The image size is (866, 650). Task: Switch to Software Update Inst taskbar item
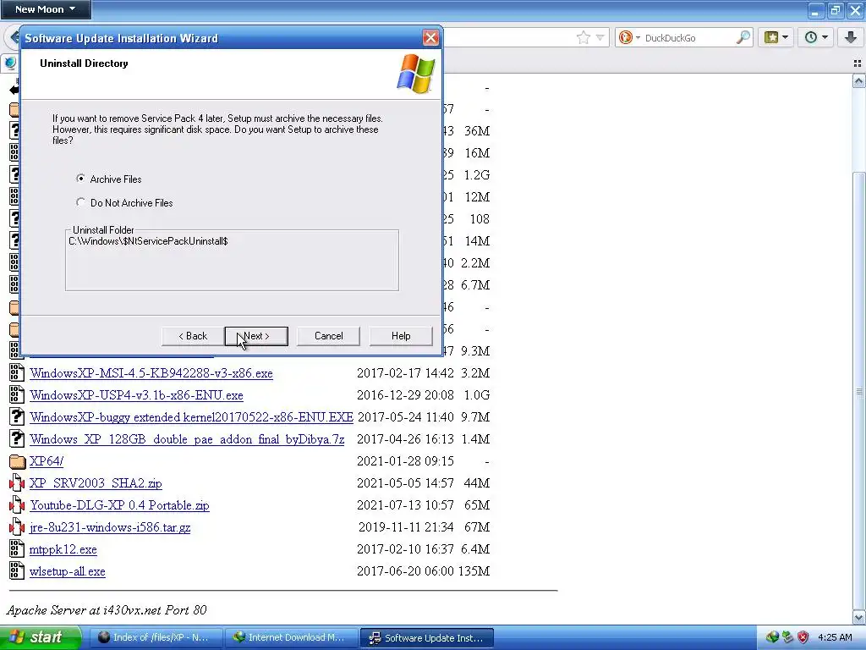tap(427, 637)
